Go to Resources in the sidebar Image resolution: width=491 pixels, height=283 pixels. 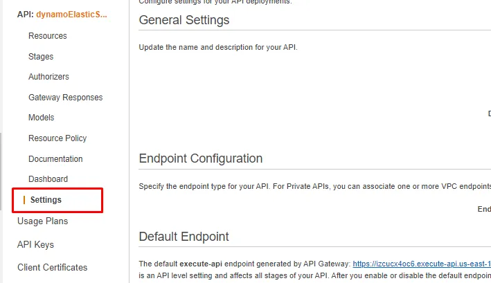coord(48,36)
